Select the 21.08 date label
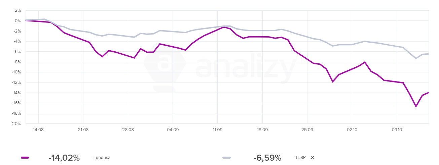This screenshot has height=165, width=439. click(83, 129)
